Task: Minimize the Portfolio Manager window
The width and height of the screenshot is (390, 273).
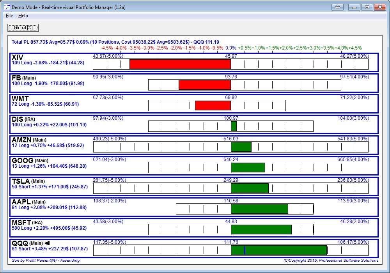Action: click(x=354, y=7)
